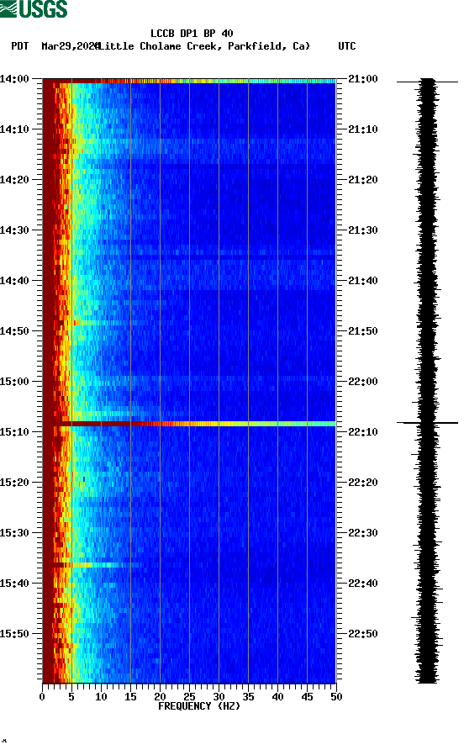464x750 pixels.
Task: Click the 15:10 PDT time label
Action: tap(14, 432)
